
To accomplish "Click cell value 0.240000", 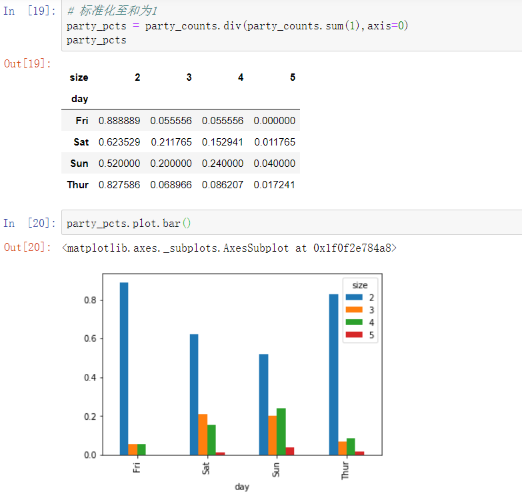I will click(x=223, y=164).
